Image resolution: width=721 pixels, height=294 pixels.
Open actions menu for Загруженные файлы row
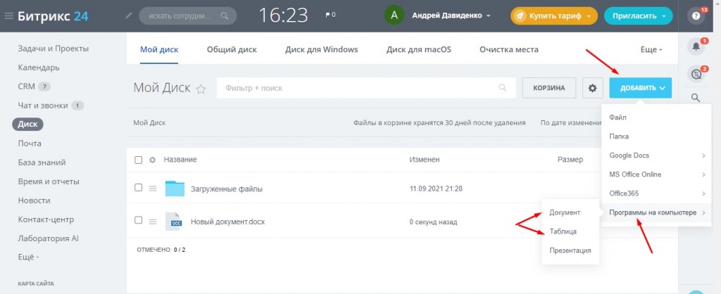pos(153,188)
